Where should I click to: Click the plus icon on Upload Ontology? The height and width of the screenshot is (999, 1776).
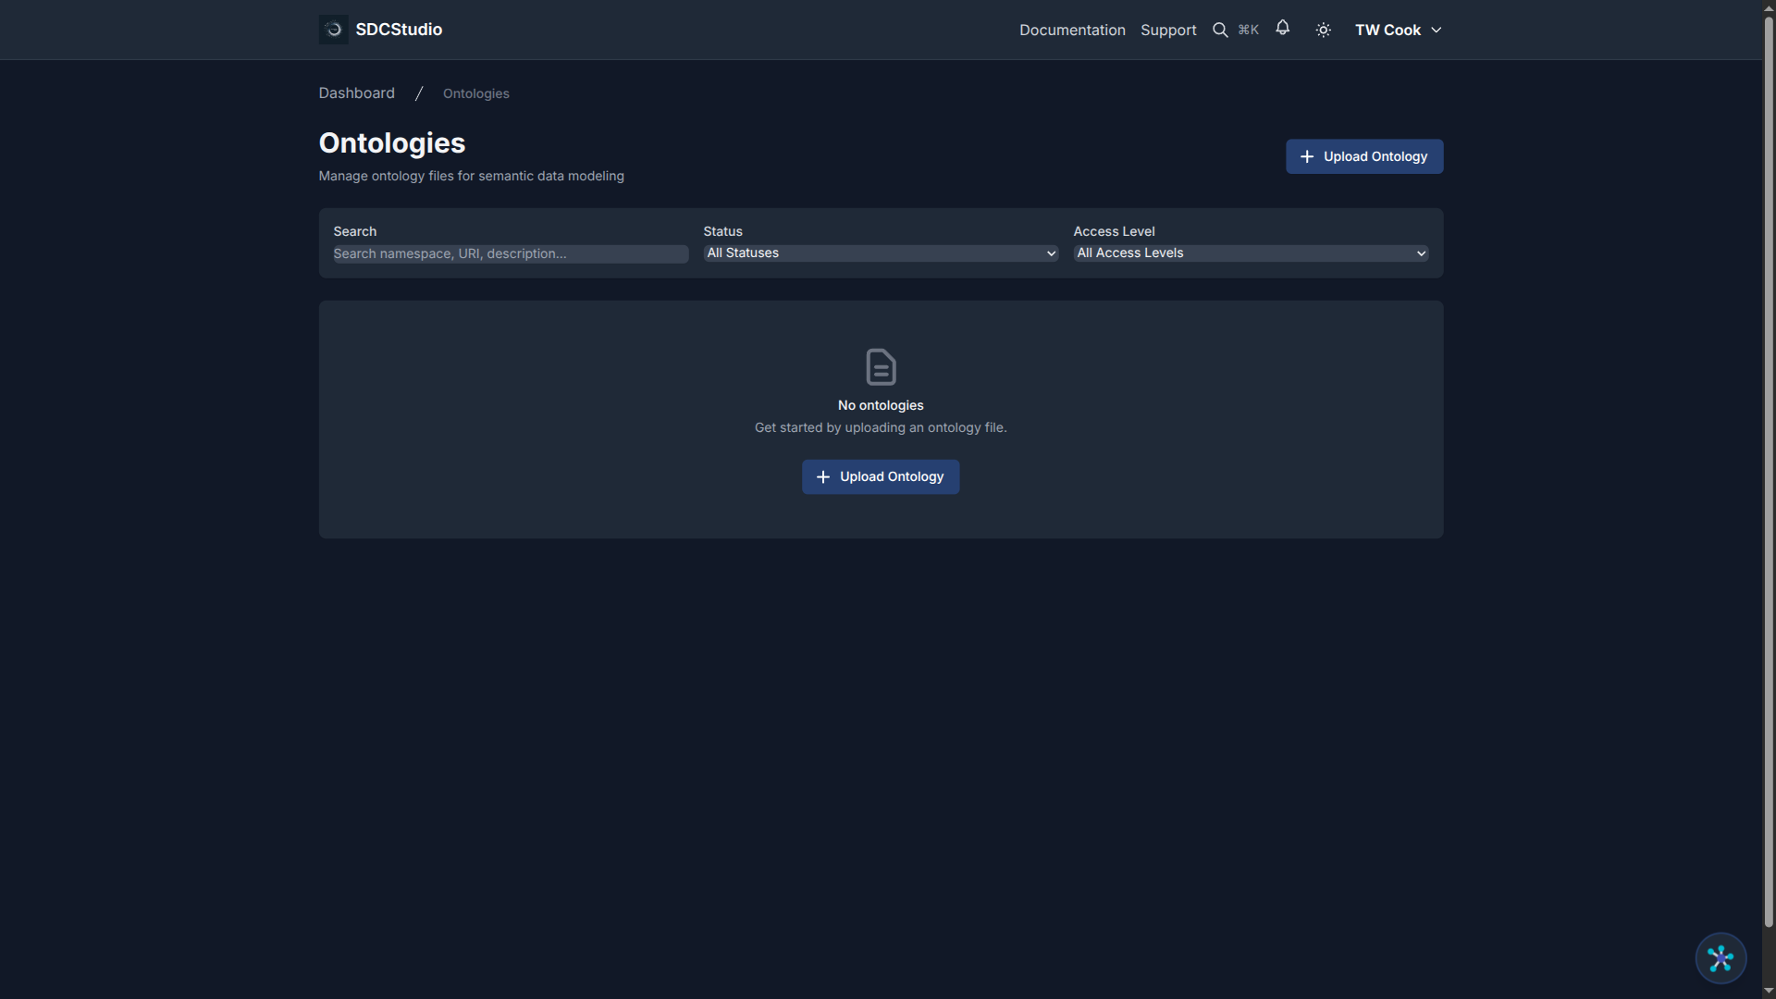pyautogui.click(x=1307, y=156)
